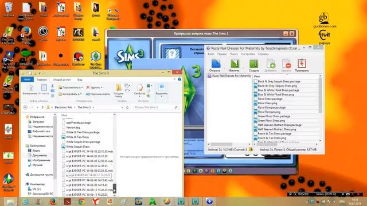The height and width of the screenshot is (206, 367).
Task: Open the Поиск menu in archiver window
Action: 233,54
